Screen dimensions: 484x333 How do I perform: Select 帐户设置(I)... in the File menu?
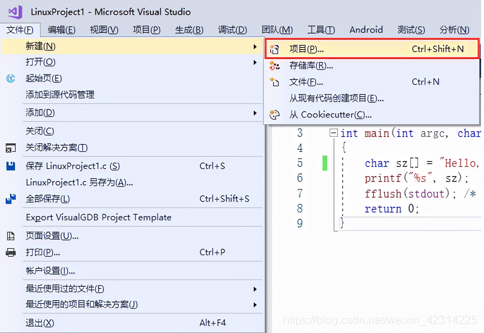click(x=50, y=271)
